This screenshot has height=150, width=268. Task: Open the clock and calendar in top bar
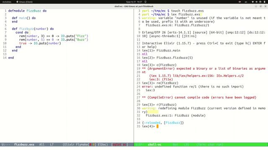coord(134,2)
